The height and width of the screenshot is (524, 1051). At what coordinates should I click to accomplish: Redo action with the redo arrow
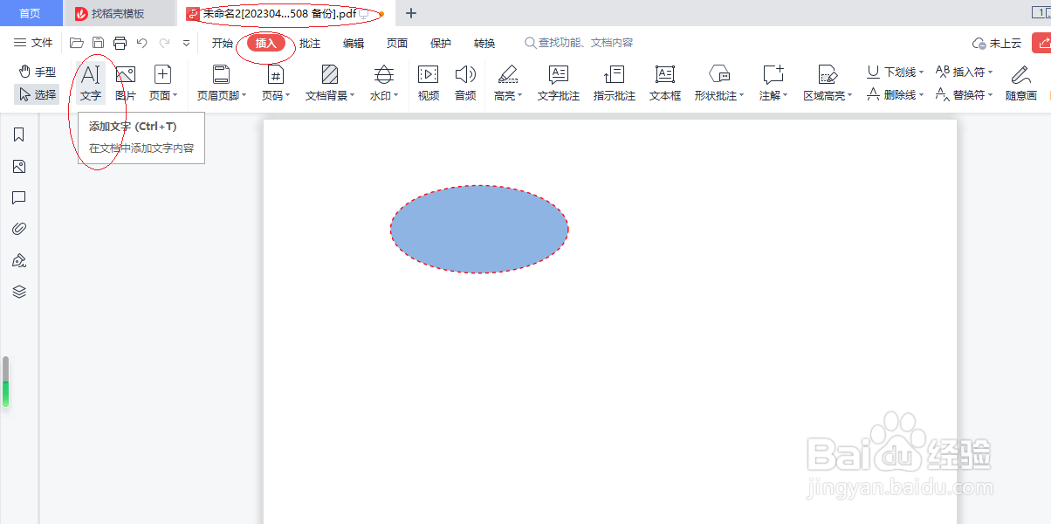click(x=164, y=43)
